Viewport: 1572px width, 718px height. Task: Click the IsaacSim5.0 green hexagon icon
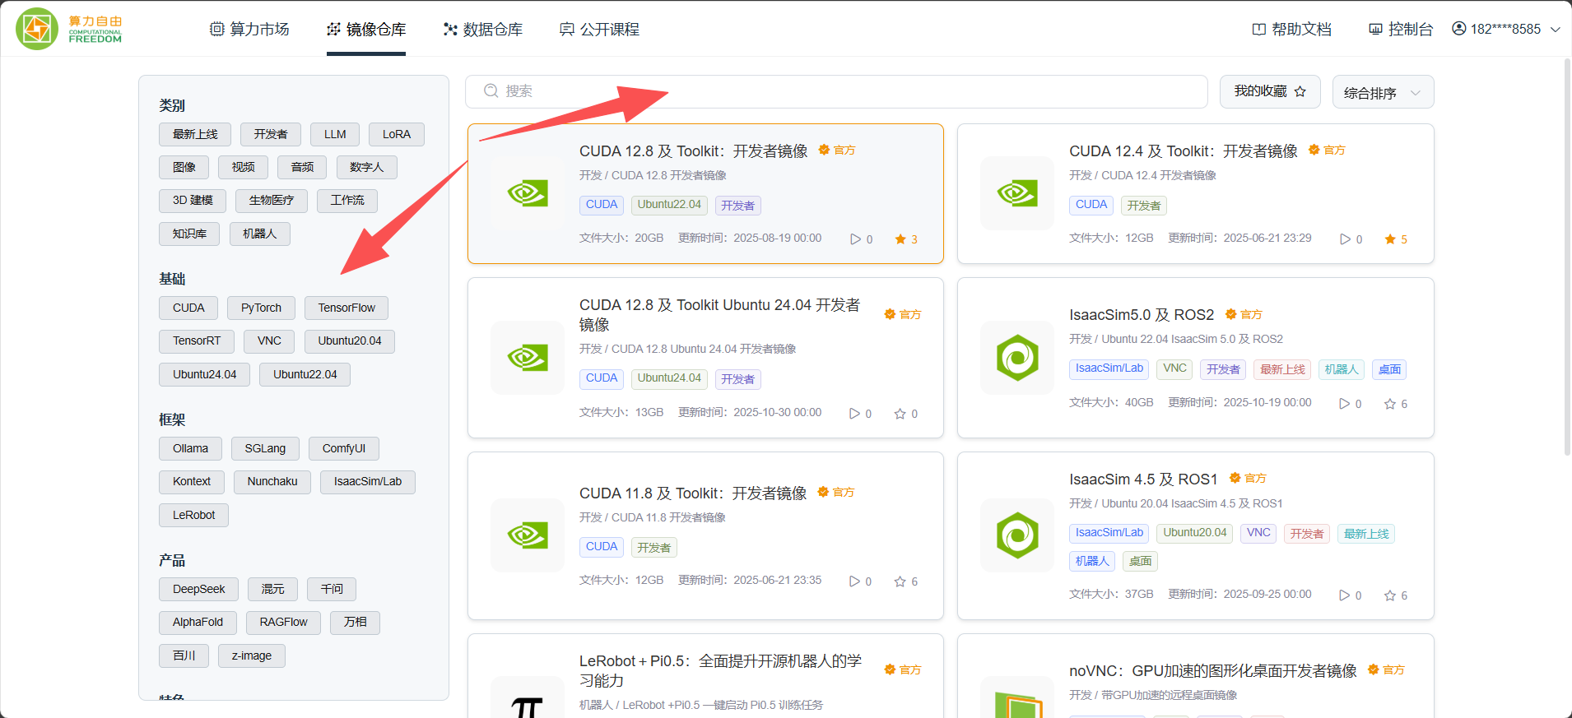click(1017, 358)
